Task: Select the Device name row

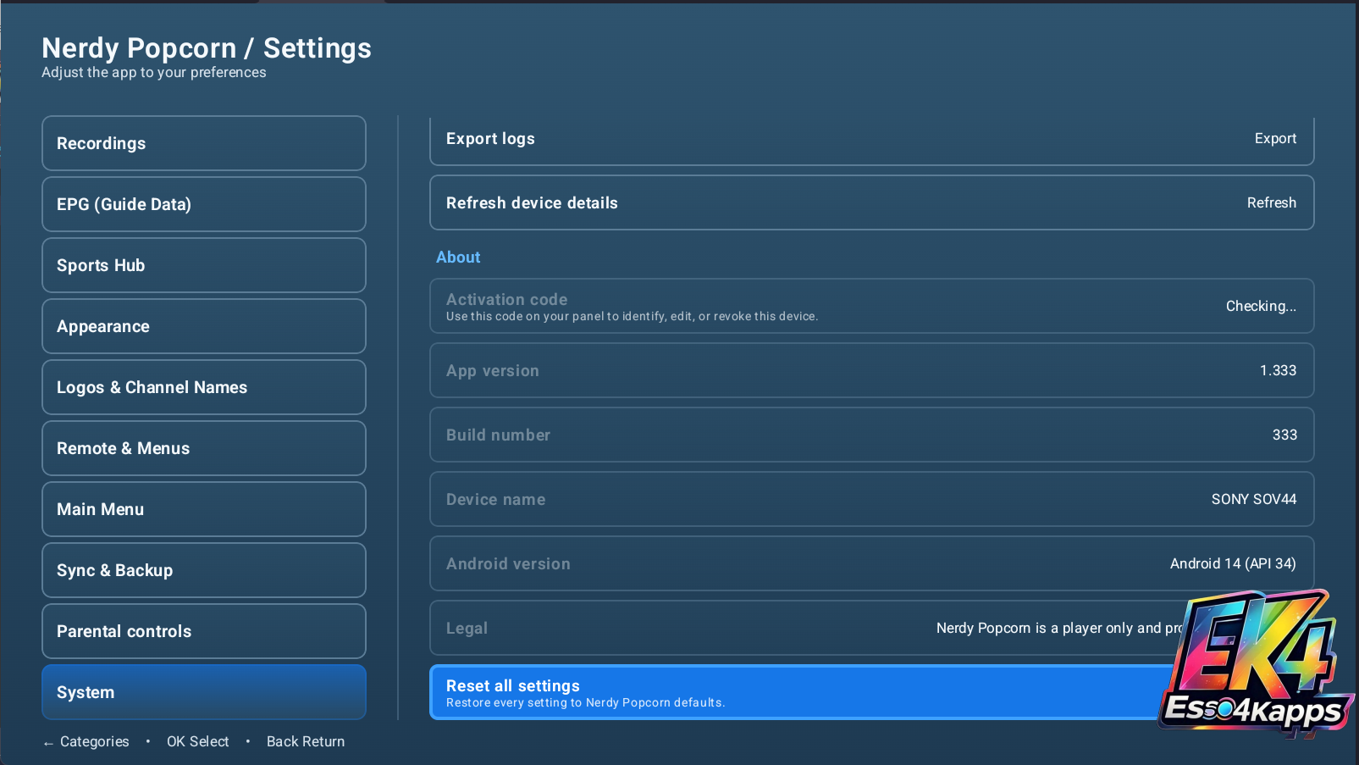Action: click(x=872, y=499)
